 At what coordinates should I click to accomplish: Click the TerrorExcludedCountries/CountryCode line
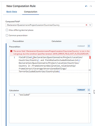click(39, 71)
